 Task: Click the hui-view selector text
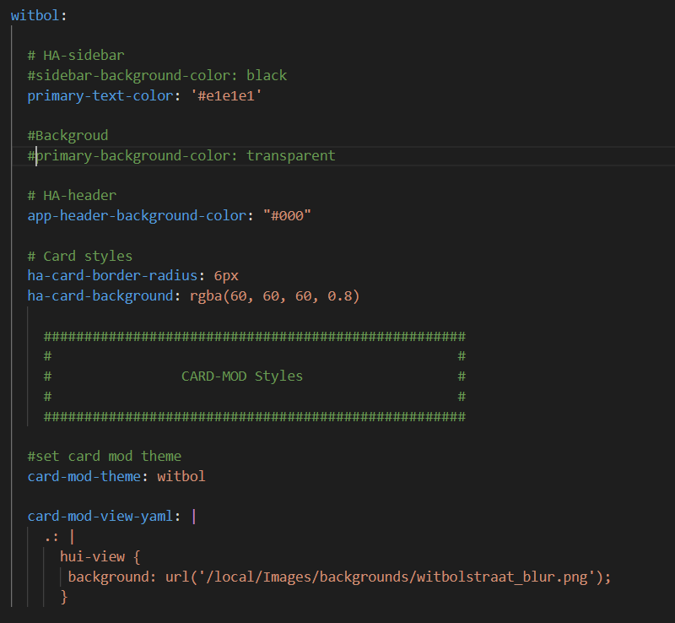click(x=92, y=556)
